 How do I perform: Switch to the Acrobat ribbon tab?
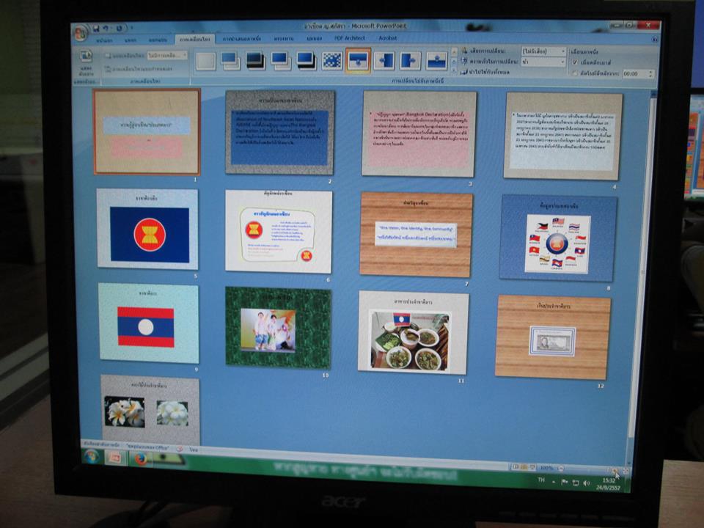(388, 37)
